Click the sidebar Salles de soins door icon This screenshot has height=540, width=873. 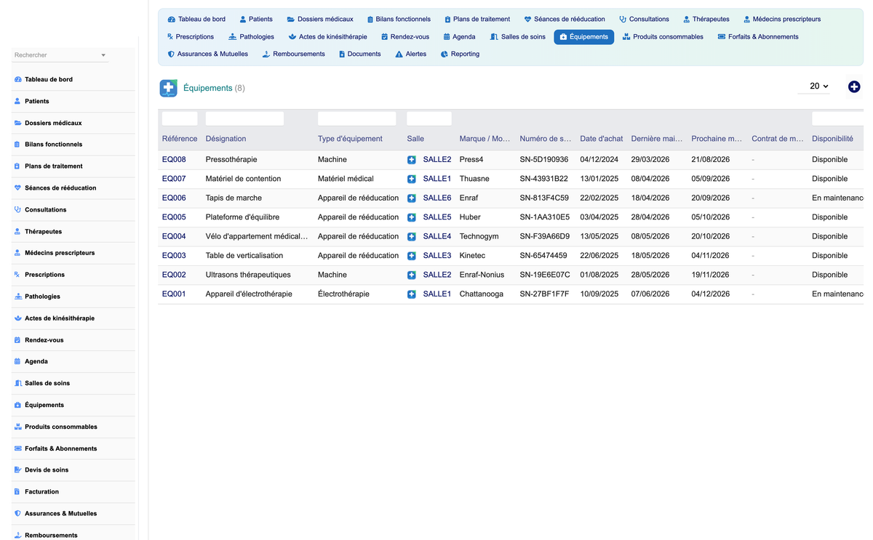tap(17, 383)
